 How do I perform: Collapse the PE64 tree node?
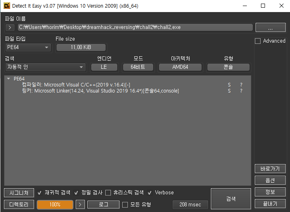tap(9, 79)
